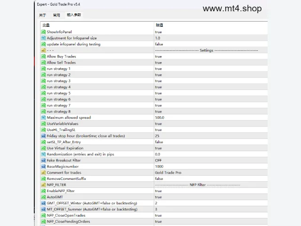The image size is (301, 226).
Task: Click the icon for run strategy 5
Action: pos(43,93)
